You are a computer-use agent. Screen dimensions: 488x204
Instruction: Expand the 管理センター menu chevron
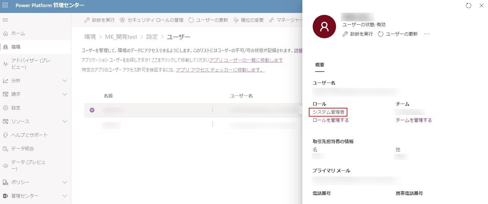point(65,196)
